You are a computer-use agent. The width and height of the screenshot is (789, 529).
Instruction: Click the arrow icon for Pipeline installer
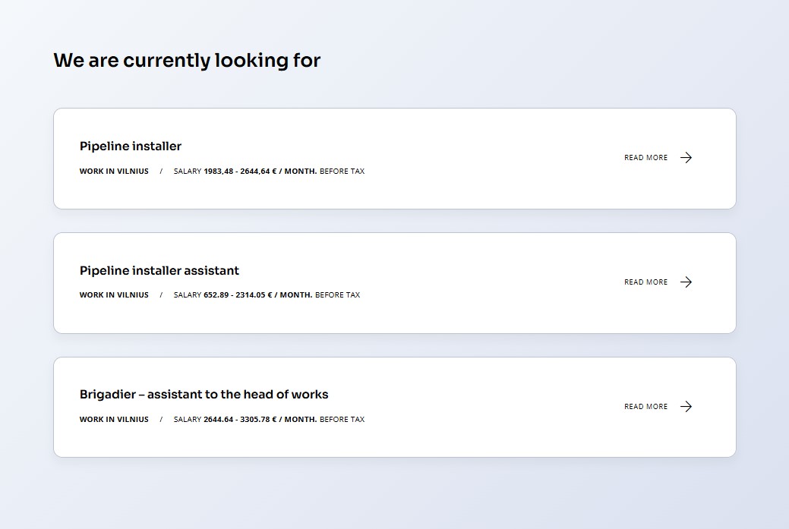686,157
